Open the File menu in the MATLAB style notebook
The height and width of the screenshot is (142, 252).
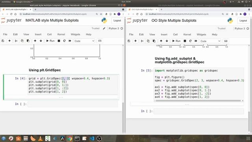tap(5, 34)
